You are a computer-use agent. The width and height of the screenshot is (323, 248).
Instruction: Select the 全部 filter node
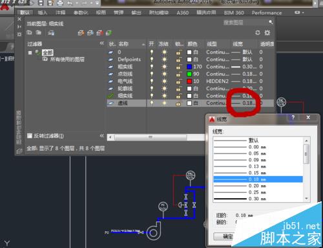click(x=47, y=52)
